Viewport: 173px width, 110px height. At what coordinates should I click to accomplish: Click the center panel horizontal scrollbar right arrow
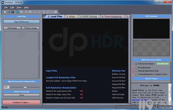click(x=129, y=104)
